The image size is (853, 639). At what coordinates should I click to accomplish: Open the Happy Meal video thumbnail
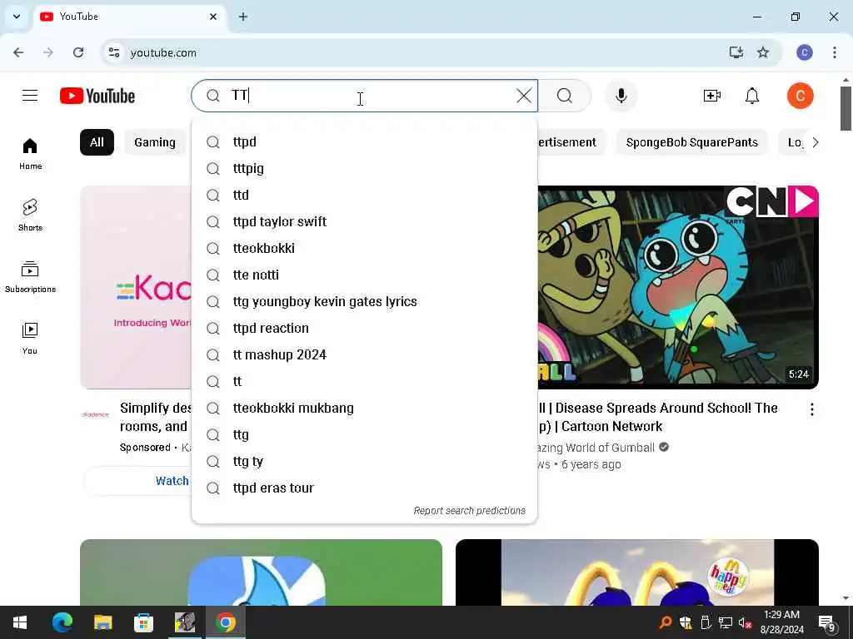tap(637, 572)
